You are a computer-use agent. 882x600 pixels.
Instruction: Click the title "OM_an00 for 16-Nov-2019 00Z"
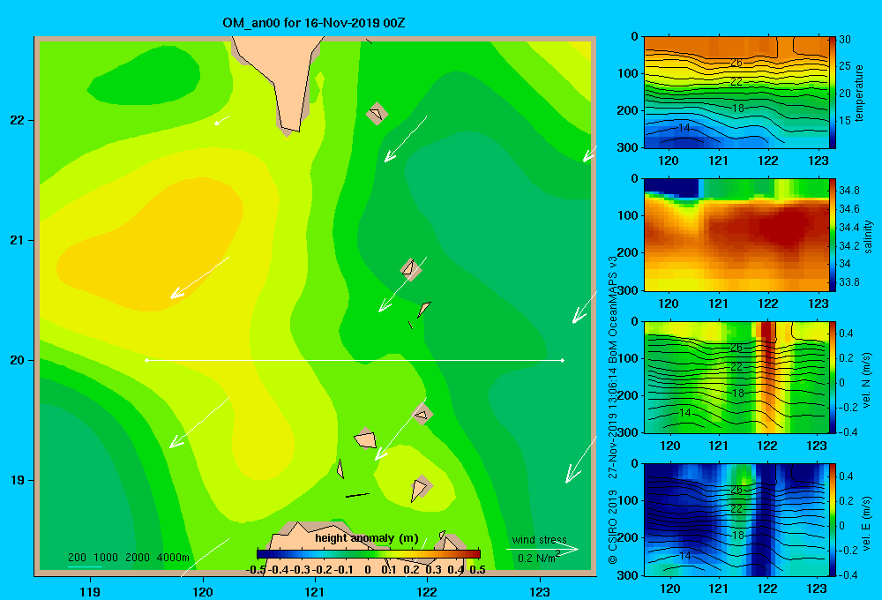click(314, 23)
